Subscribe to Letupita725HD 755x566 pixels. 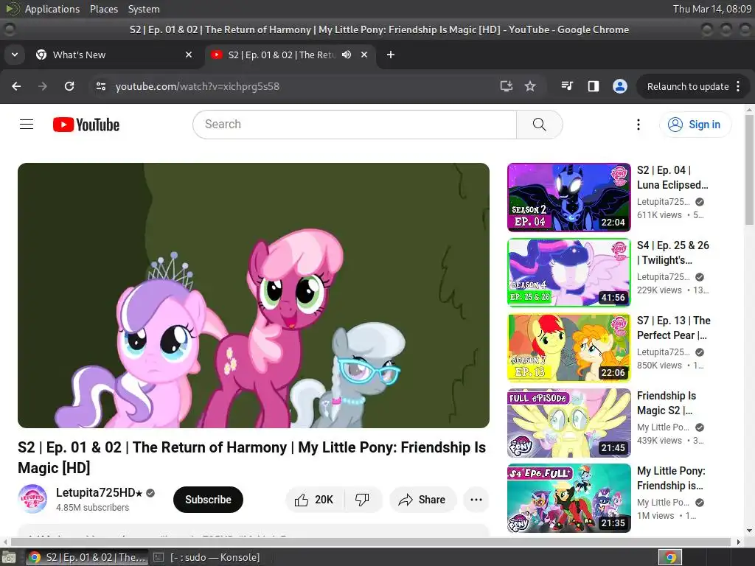tap(208, 500)
